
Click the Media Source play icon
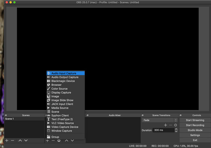point(49,108)
